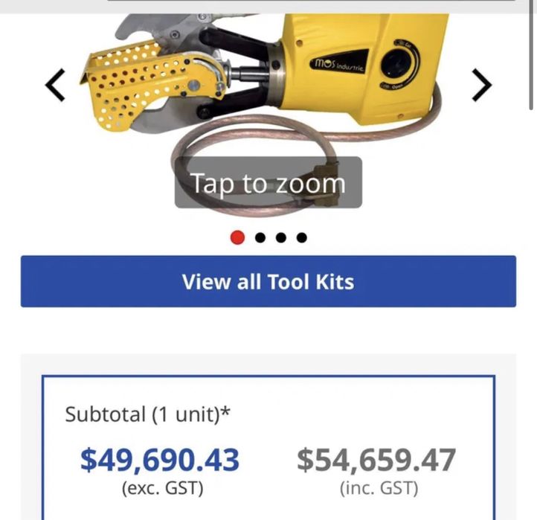Open View all Tool Kits

click(268, 281)
